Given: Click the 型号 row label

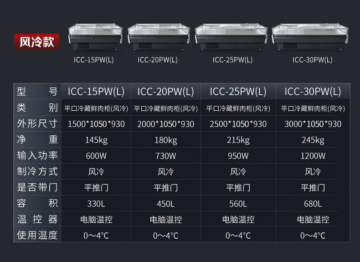Looking at the screenshot, I should (37, 92).
